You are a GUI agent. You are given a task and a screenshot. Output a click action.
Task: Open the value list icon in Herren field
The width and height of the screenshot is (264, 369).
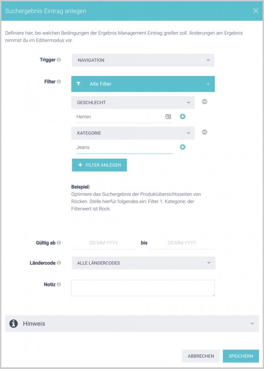168,116
